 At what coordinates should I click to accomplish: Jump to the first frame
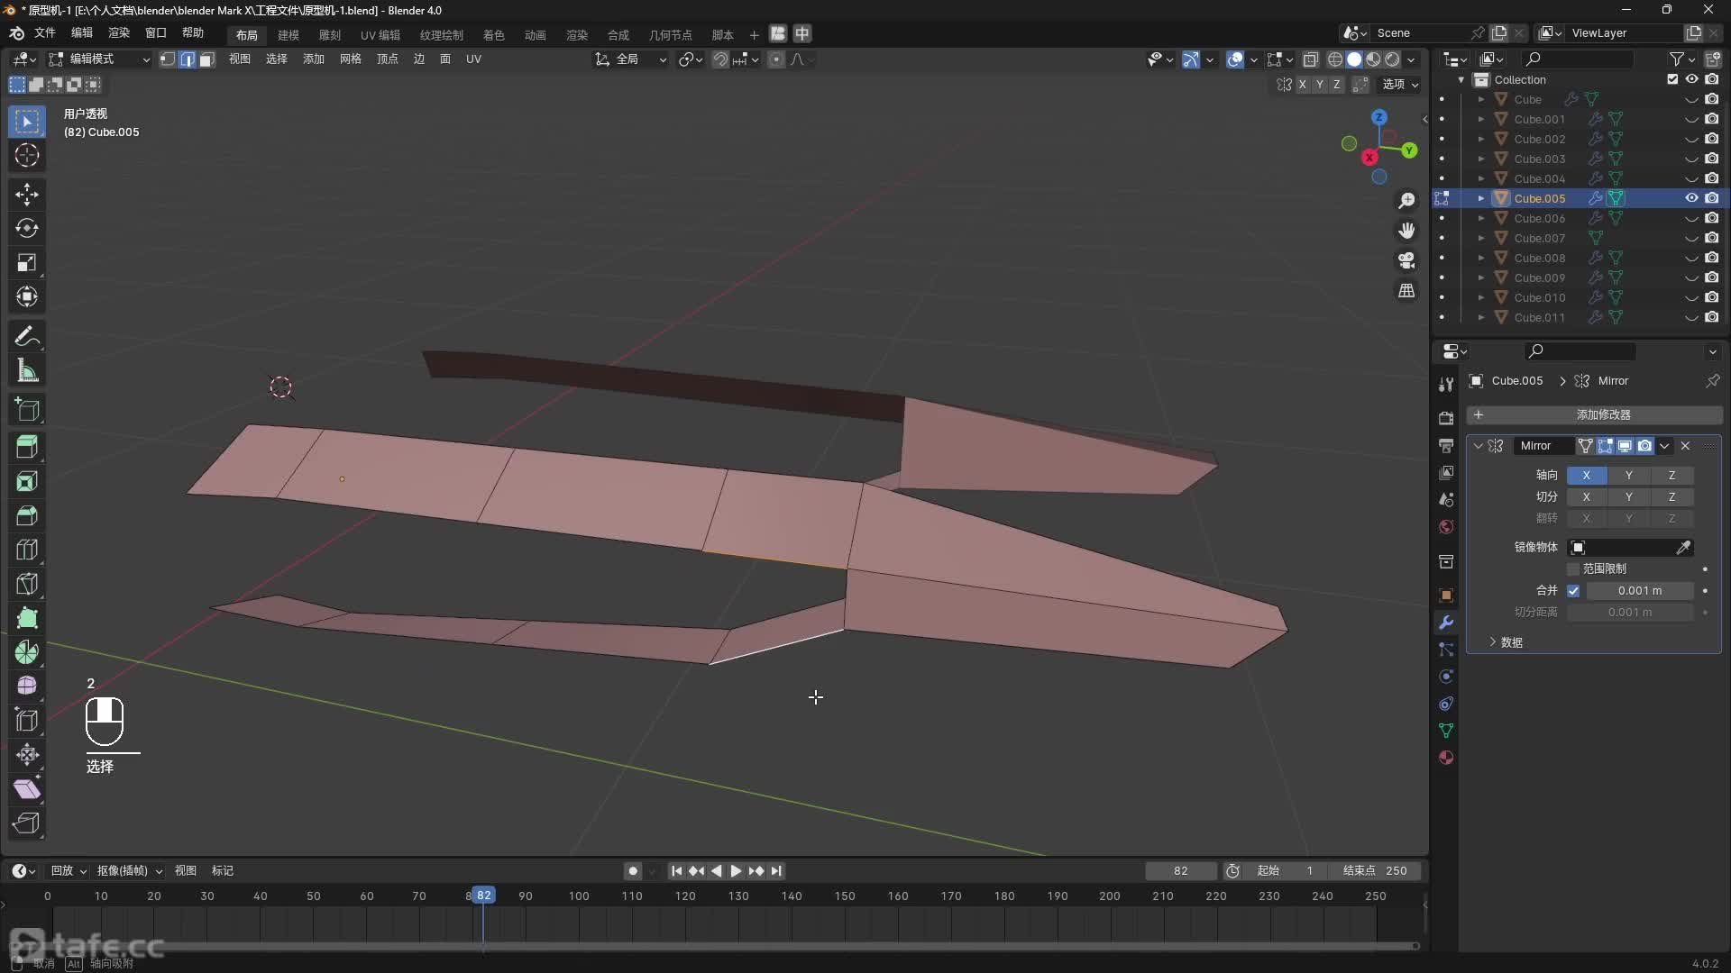coord(677,871)
